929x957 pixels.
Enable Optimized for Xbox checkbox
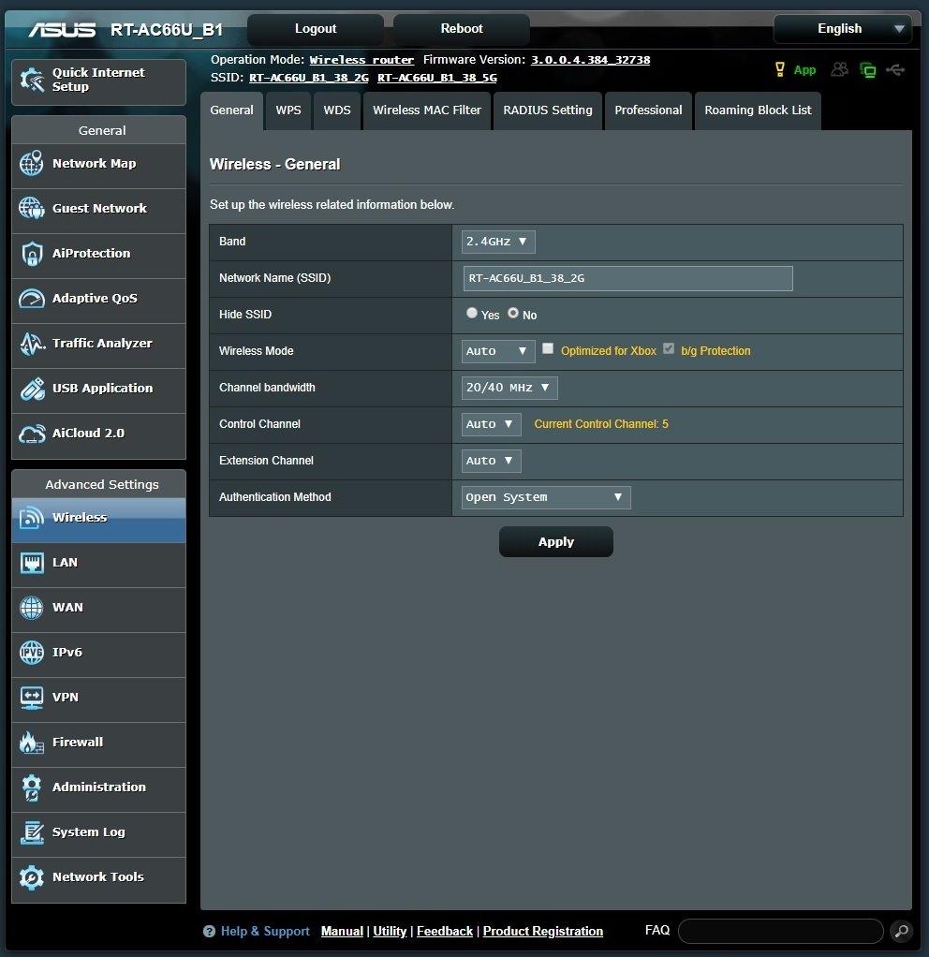point(548,348)
